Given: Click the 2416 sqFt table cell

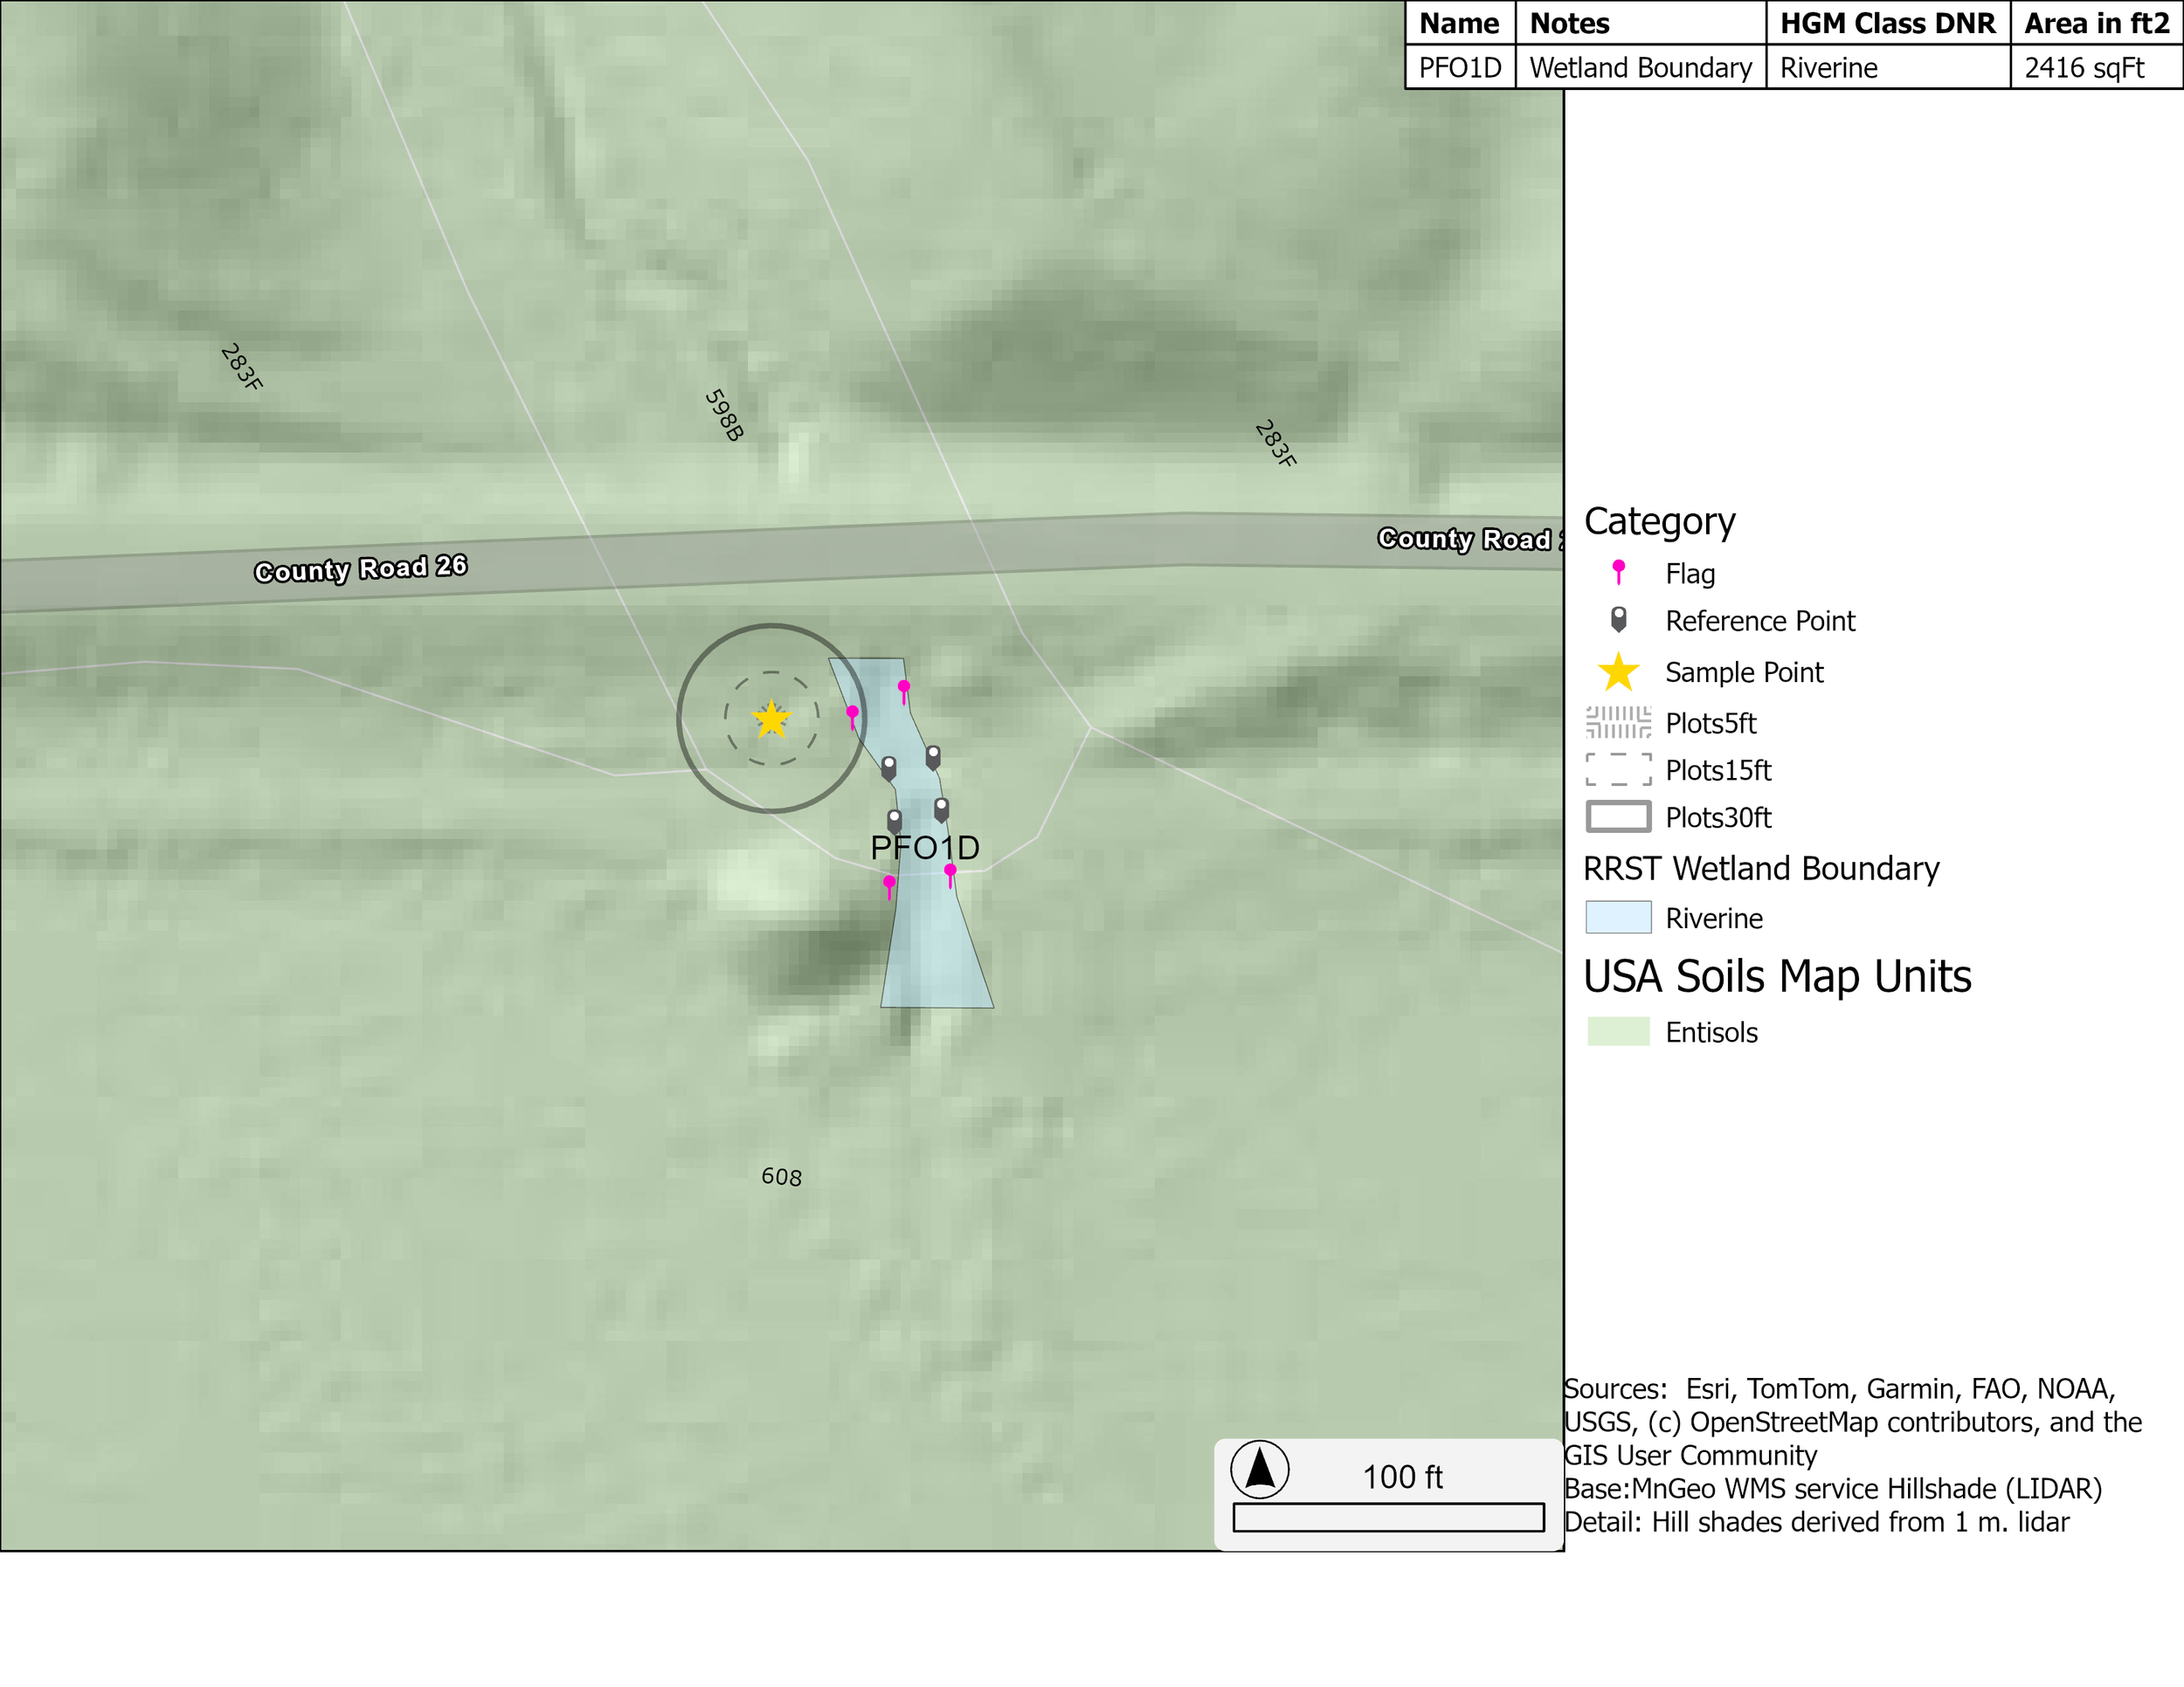Looking at the screenshot, I should (x=2084, y=68).
